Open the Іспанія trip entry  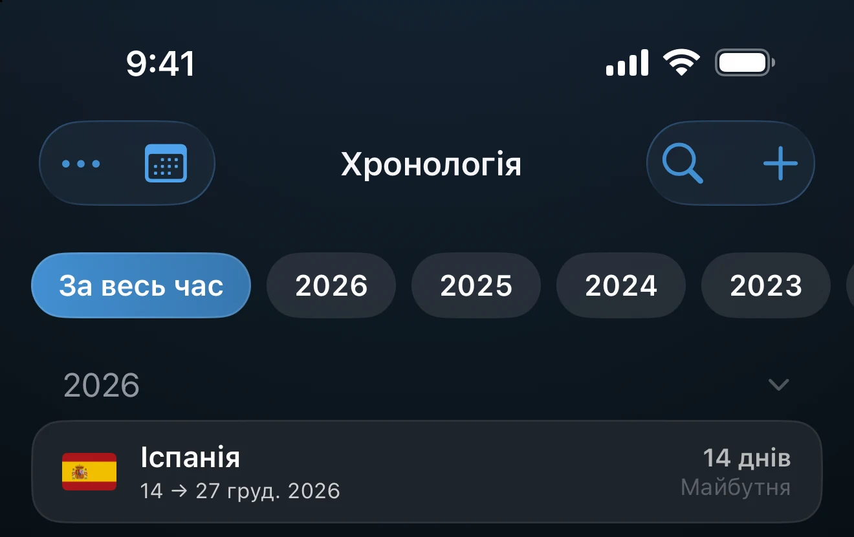427,472
